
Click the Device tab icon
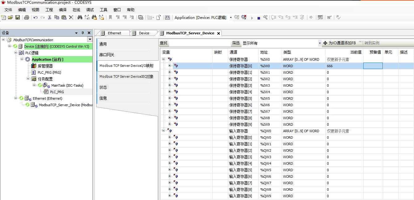(x=134, y=33)
